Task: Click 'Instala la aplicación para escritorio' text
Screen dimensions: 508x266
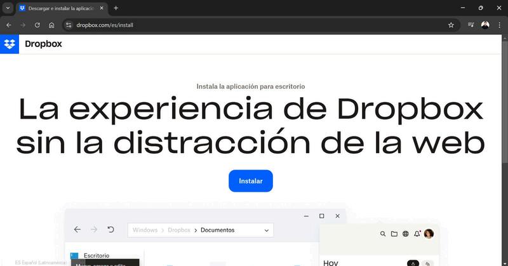Action: pyautogui.click(x=251, y=86)
